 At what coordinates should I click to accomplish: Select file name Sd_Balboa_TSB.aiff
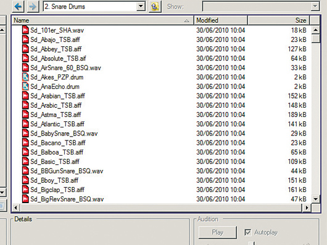[57, 152]
